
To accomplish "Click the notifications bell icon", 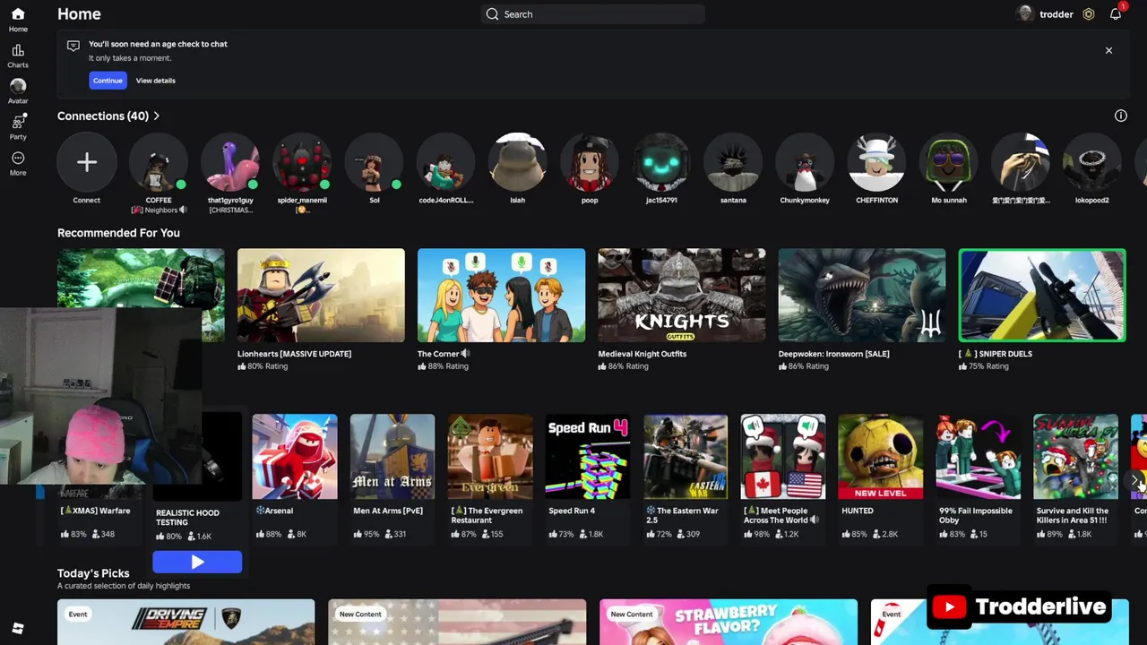I will [1116, 14].
